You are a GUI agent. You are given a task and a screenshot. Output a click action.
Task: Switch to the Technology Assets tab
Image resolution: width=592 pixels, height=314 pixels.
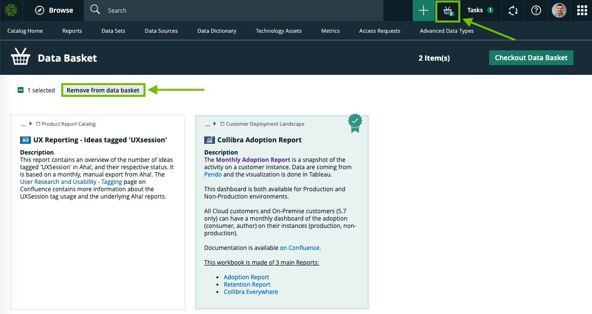(278, 31)
